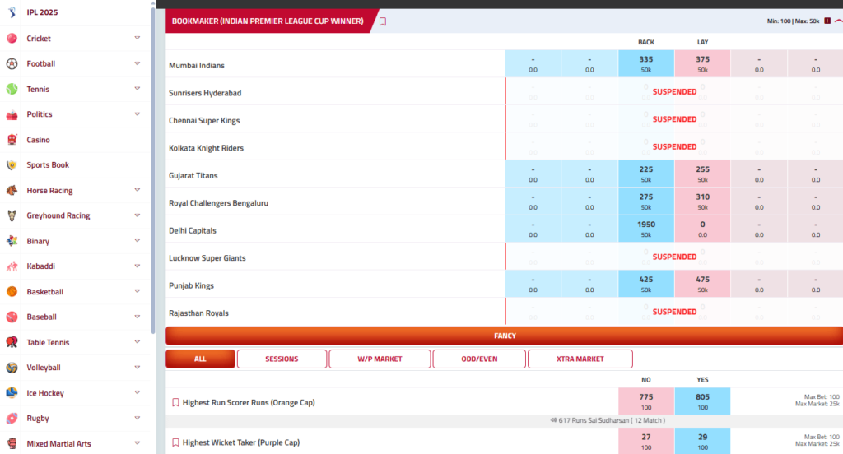Lay Gujarat Titans at 255
The width and height of the screenshot is (843, 454).
702,174
